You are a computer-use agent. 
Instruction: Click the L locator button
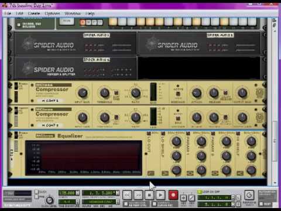coord(238,198)
